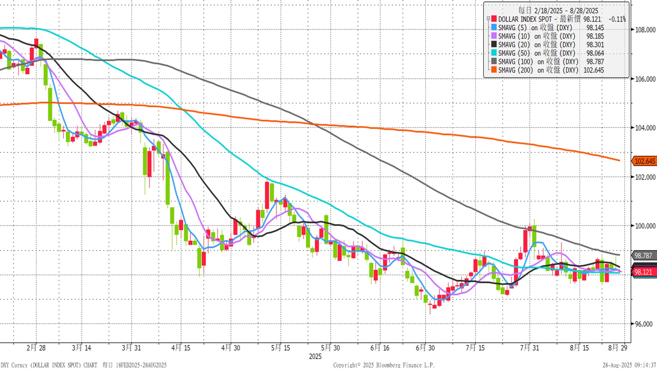The height and width of the screenshot is (369, 657).
Task: Click the legend value 102.645
Action: point(594,70)
